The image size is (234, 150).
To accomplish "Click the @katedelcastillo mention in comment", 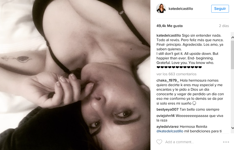I will (170, 131).
